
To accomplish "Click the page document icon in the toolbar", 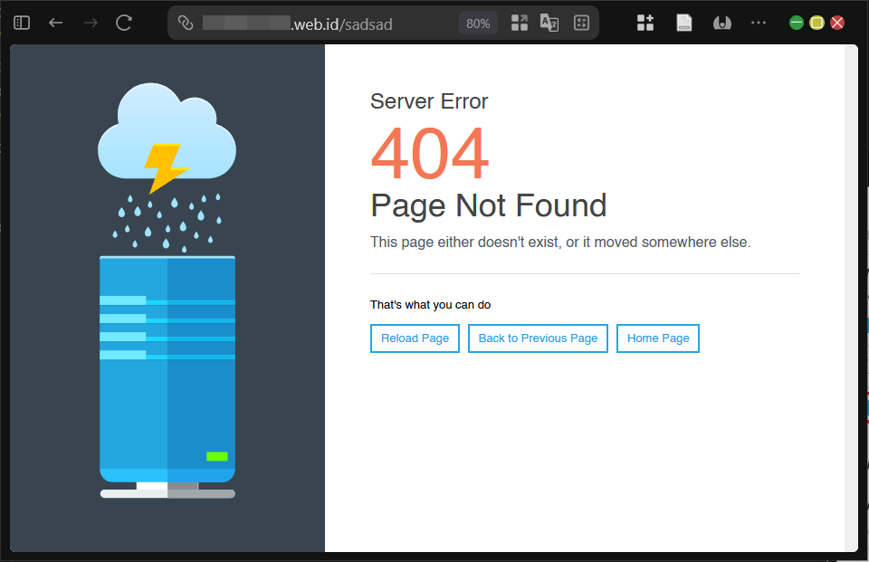I will 684,23.
